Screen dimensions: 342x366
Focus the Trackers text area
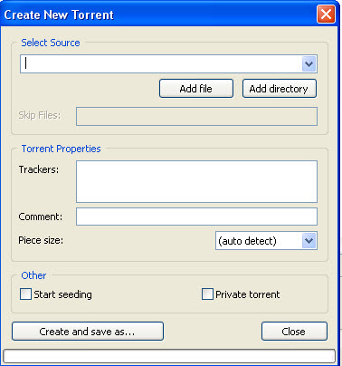coord(196,181)
